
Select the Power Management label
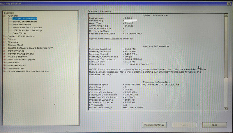click(x=21, y=54)
